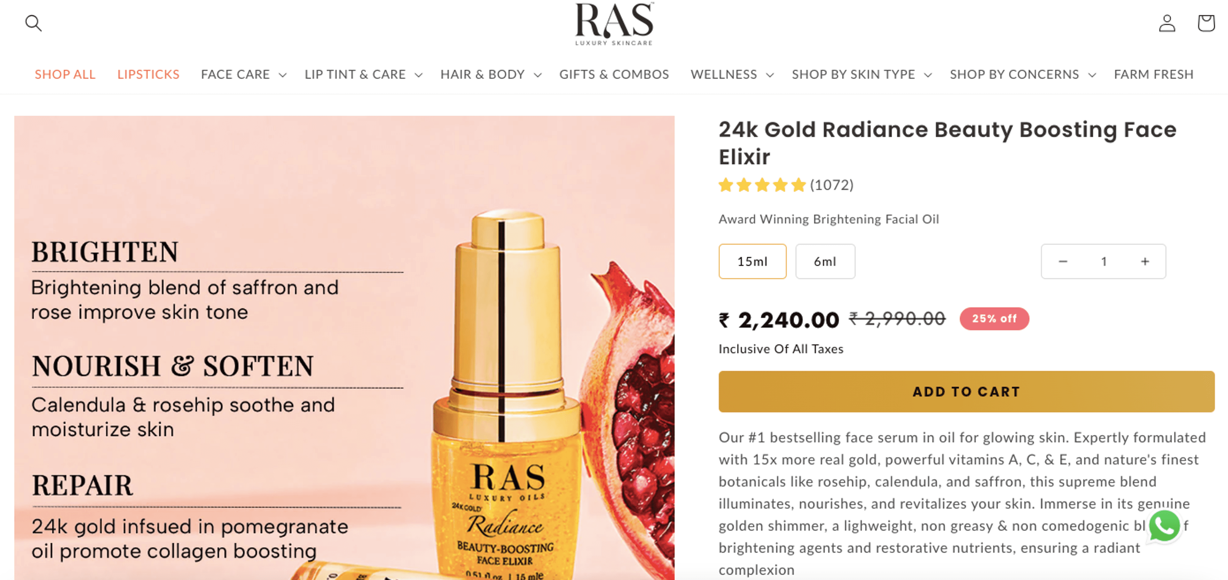Open GIFTS & COMBOS page
This screenshot has height=580, width=1228.
614,75
